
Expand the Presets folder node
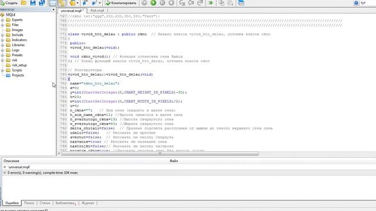point(2,55)
